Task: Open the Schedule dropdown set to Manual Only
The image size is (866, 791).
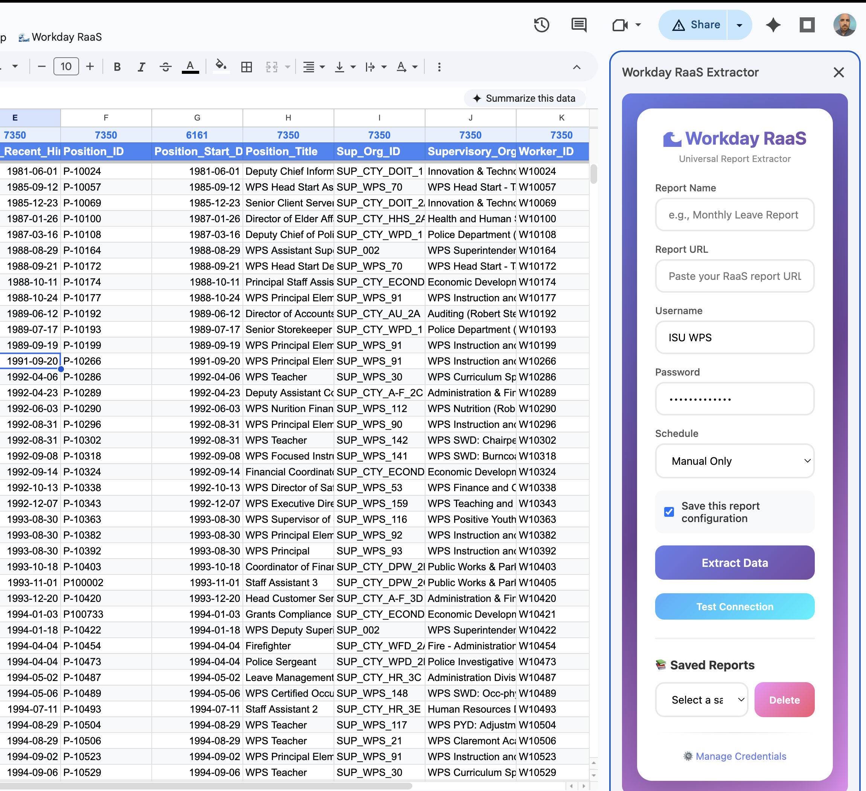Action: pyautogui.click(x=735, y=461)
